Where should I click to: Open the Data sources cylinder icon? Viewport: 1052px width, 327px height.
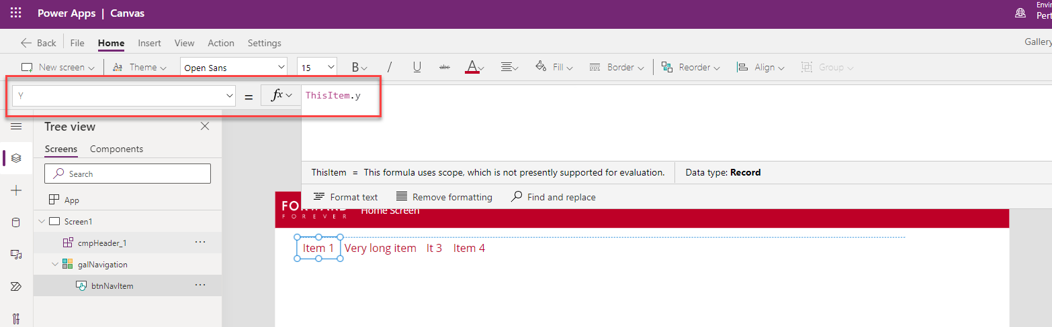point(16,222)
